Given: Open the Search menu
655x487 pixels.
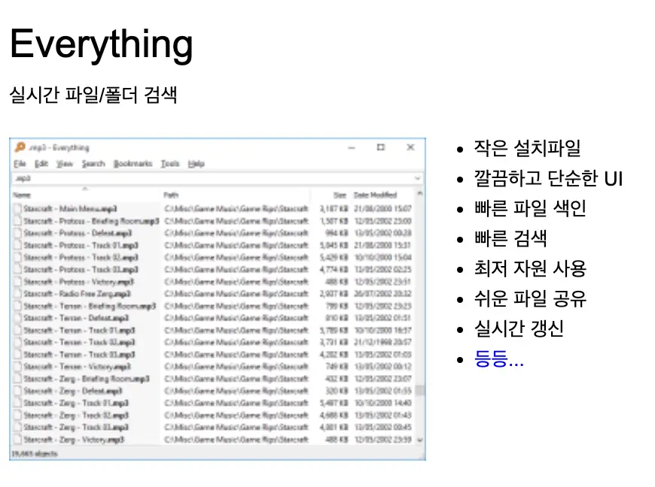Looking at the screenshot, I should pyautogui.click(x=93, y=163).
